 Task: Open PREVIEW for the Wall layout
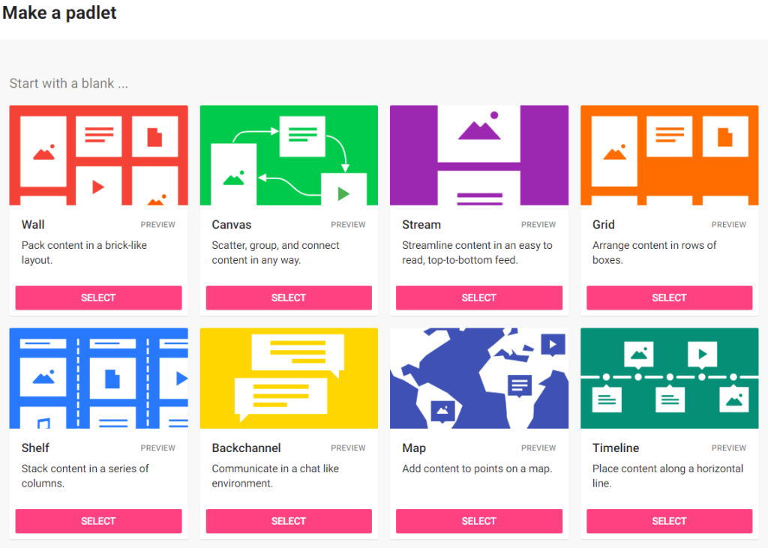158,225
